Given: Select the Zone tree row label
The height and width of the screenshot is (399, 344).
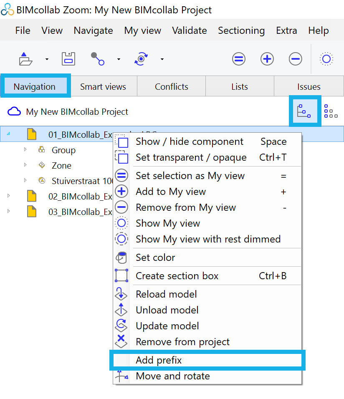Looking at the screenshot, I should (62, 165).
